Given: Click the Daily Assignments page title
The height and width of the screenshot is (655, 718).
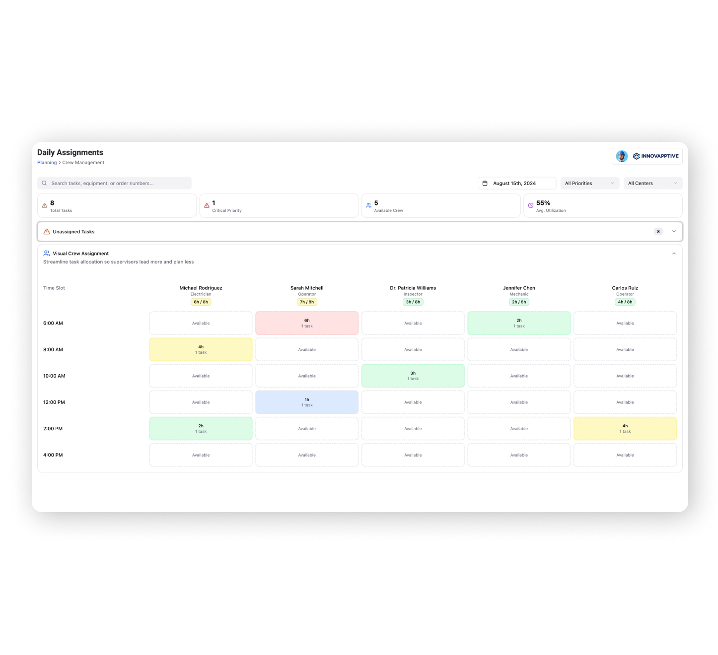Looking at the screenshot, I should (x=71, y=152).
